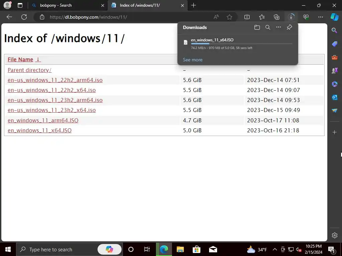Open Mail app from taskbar
The height and width of the screenshot is (256, 342).
tap(213, 249)
